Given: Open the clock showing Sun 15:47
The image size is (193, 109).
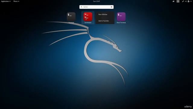Looking at the screenshot, I should (x=96, y=1).
